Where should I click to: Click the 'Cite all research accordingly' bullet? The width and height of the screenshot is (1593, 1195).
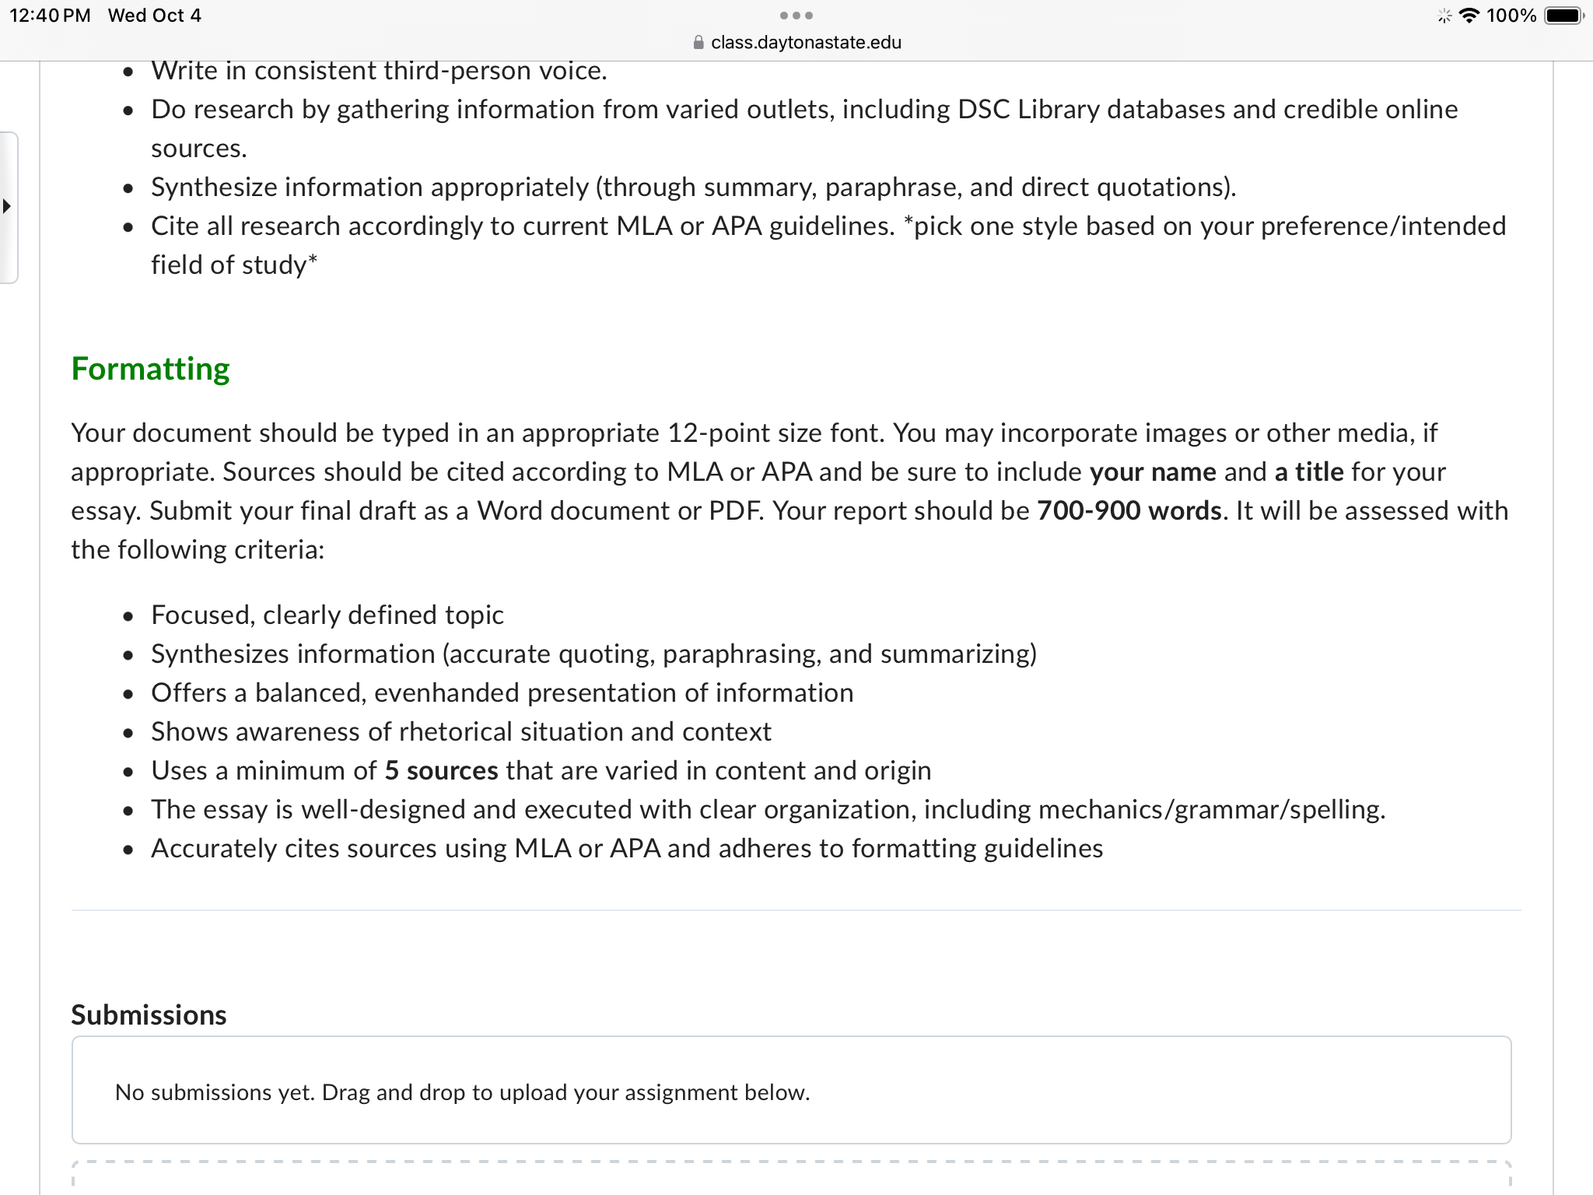(828, 245)
